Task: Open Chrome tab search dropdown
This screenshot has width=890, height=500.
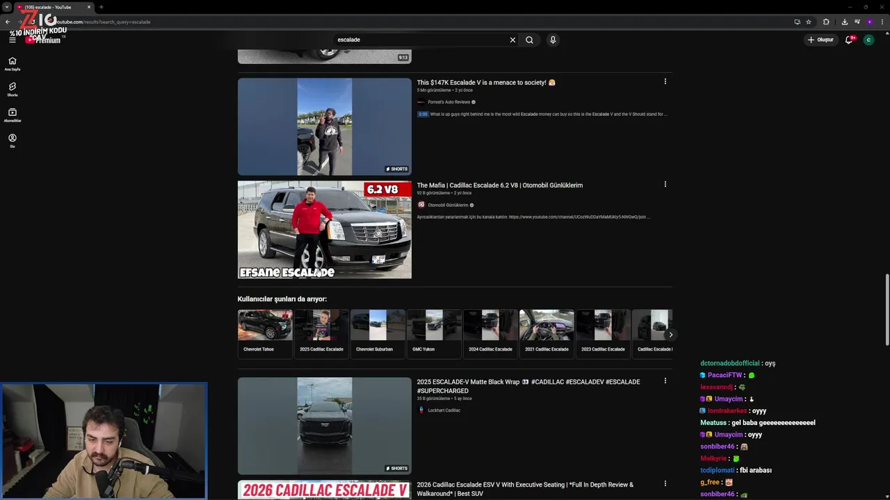Action: click(x=6, y=7)
